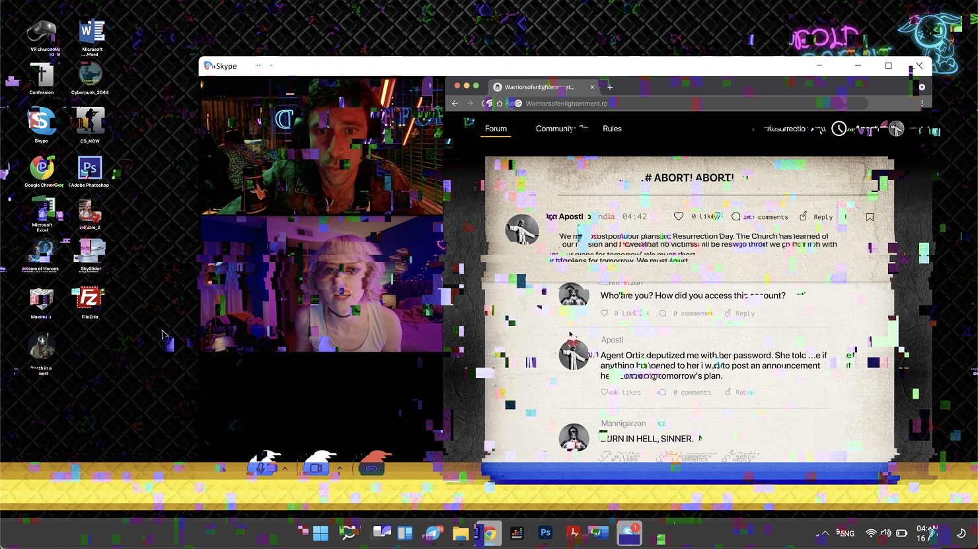Toggle the video camera in call
The image size is (978, 549).
pyautogui.click(x=316, y=468)
